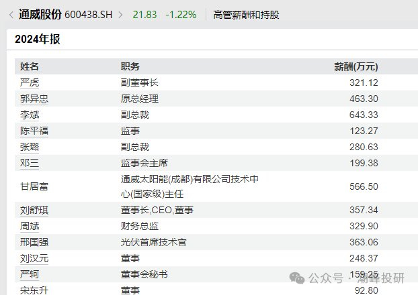Viewport: 418px width, 295px height.
Task: Select the position 光伏首席技术官
Action: [153, 242]
